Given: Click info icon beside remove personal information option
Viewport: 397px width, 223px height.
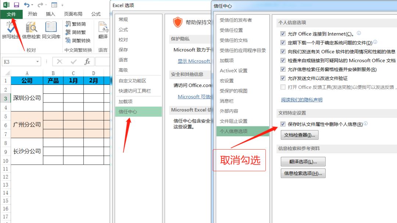Looking at the screenshot, I should tap(366, 123).
